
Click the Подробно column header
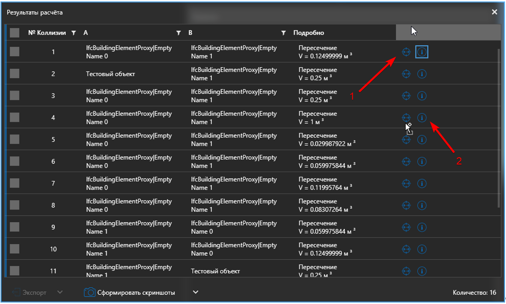308,33
